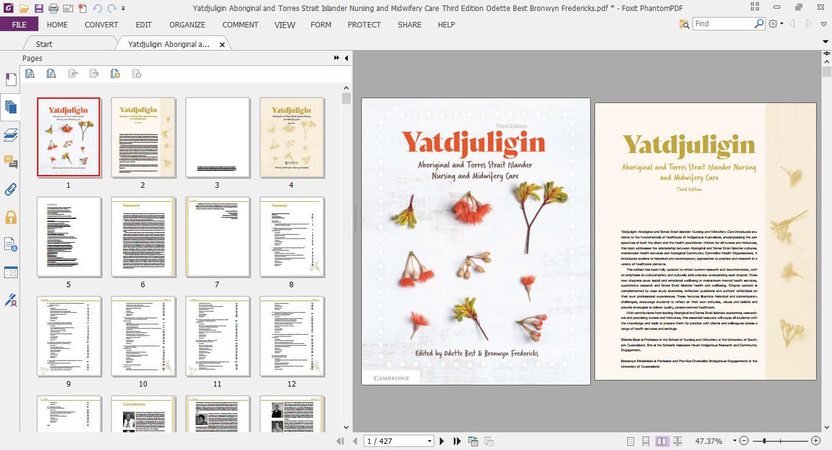Screen dimensions: 832x450
Task: Select page 4 thumbnail
Action: (292, 137)
